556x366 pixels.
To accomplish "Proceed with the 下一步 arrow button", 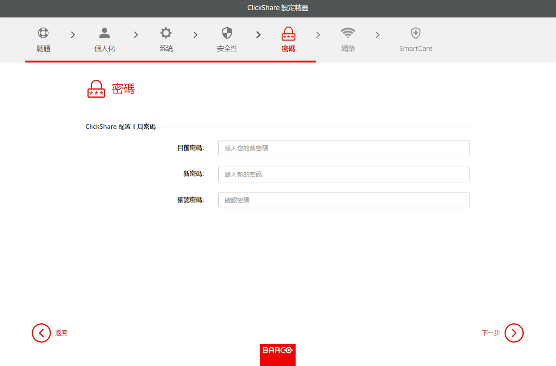I will pyautogui.click(x=514, y=333).
